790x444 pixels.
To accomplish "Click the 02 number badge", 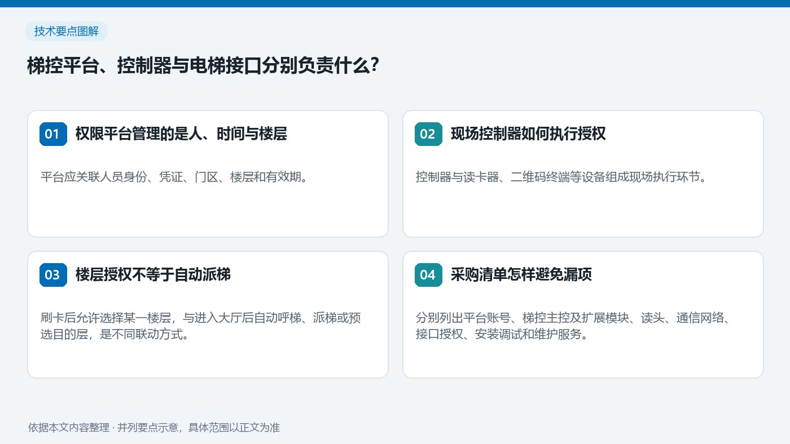I will coord(428,134).
